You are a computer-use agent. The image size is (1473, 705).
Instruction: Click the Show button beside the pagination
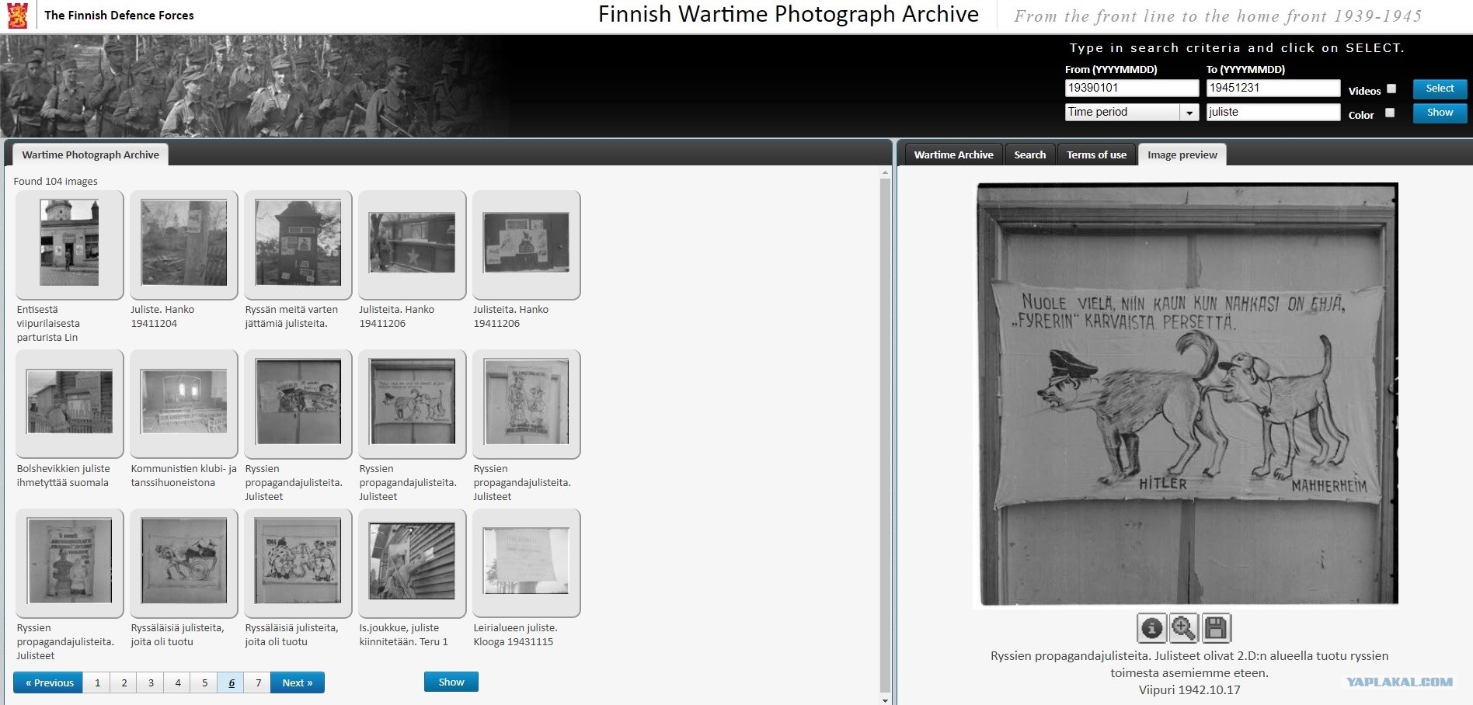[x=451, y=682]
